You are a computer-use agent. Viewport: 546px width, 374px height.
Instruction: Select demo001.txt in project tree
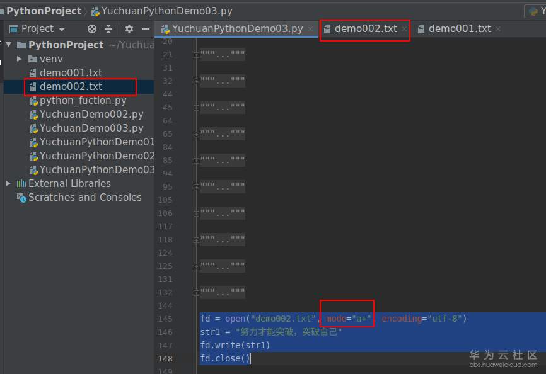(x=71, y=72)
